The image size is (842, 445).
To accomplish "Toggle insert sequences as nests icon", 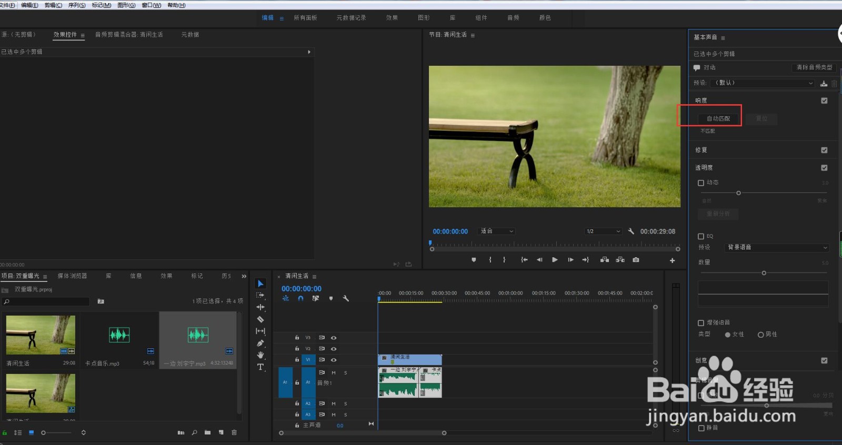I will click(x=286, y=298).
